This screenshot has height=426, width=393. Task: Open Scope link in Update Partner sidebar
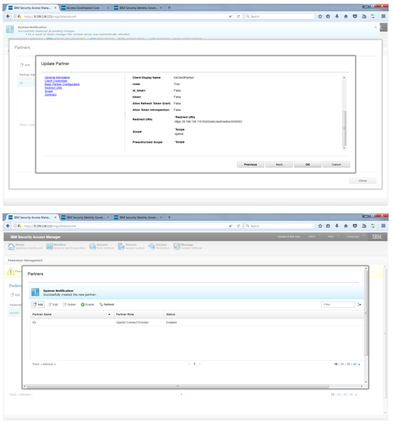pos(48,91)
